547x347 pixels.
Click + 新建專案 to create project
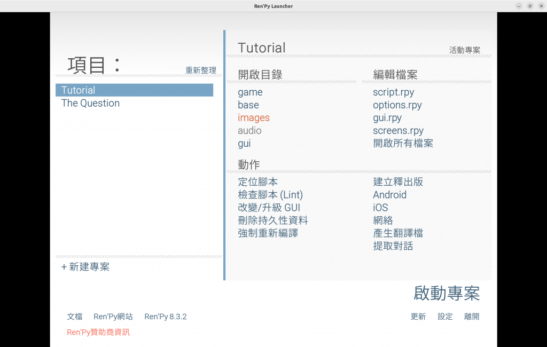85,267
